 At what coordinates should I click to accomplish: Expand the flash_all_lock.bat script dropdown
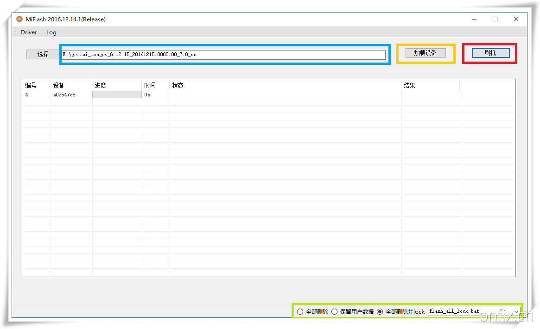coord(516,311)
